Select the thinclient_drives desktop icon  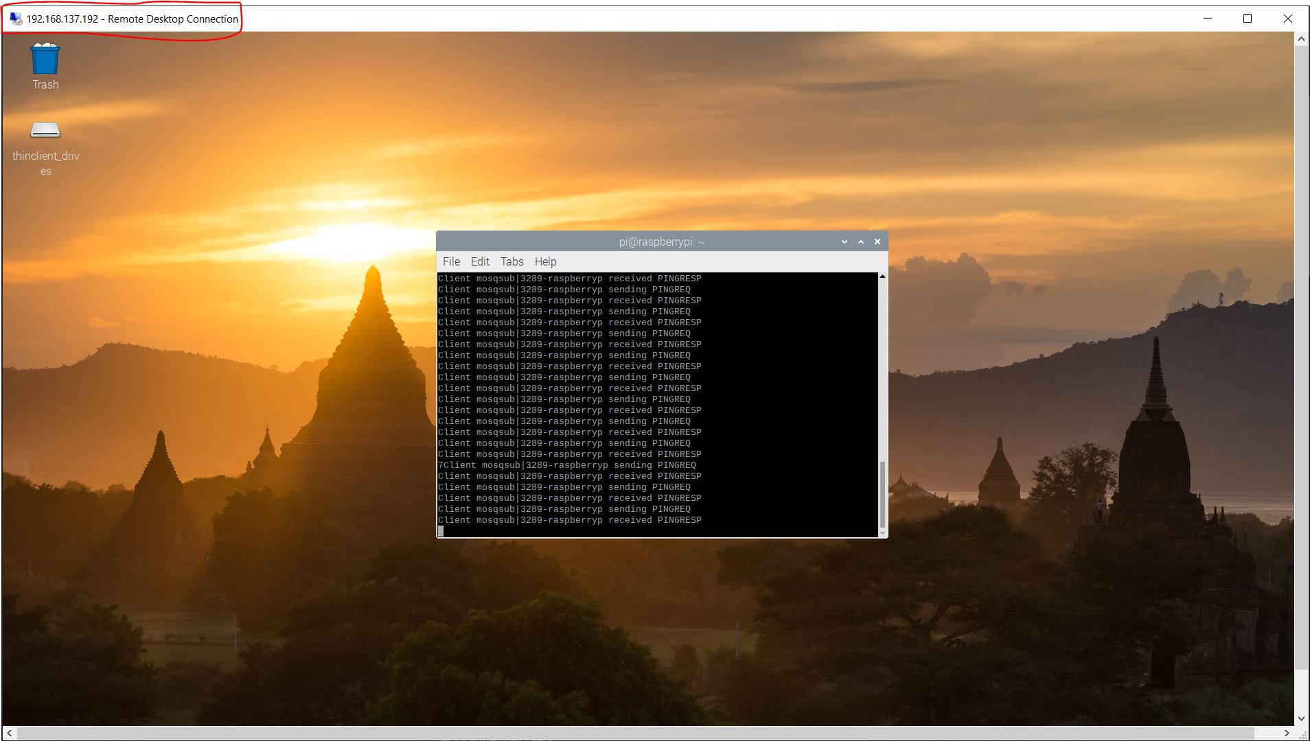tap(45, 130)
